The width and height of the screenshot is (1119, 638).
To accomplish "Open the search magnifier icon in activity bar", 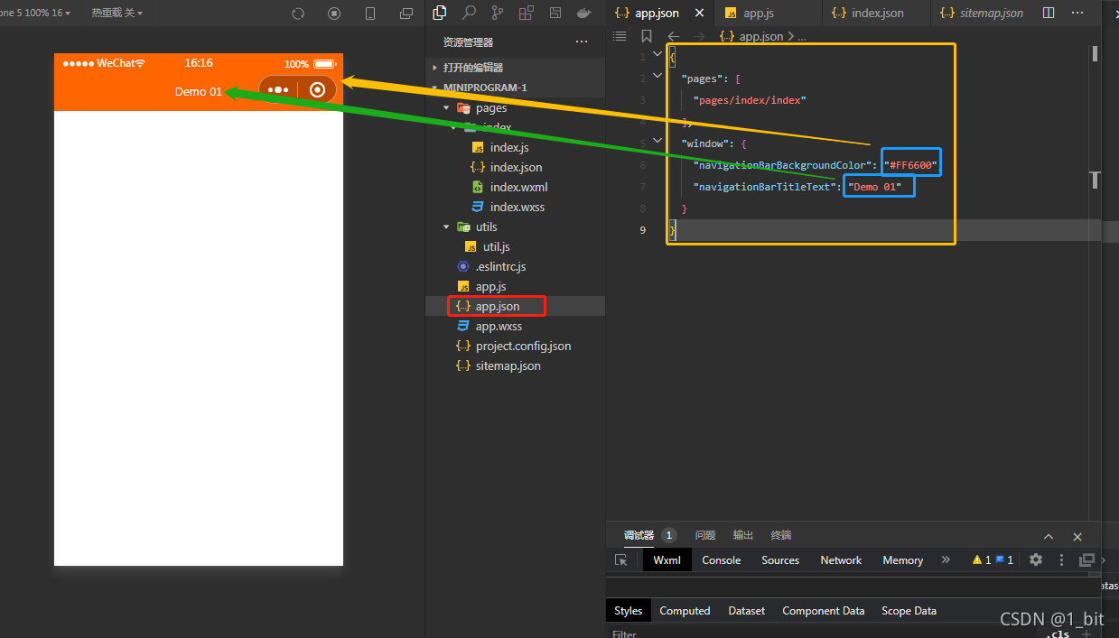I will tap(469, 13).
